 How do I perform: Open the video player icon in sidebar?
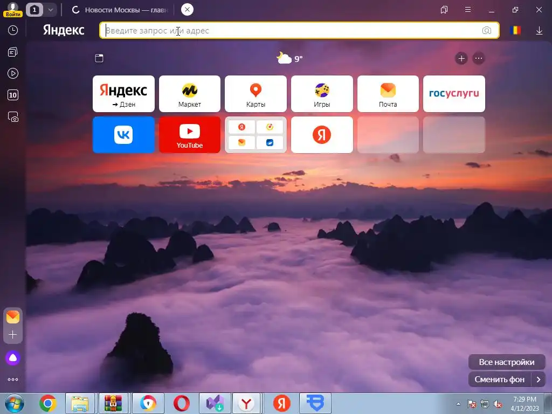click(13, 73)
